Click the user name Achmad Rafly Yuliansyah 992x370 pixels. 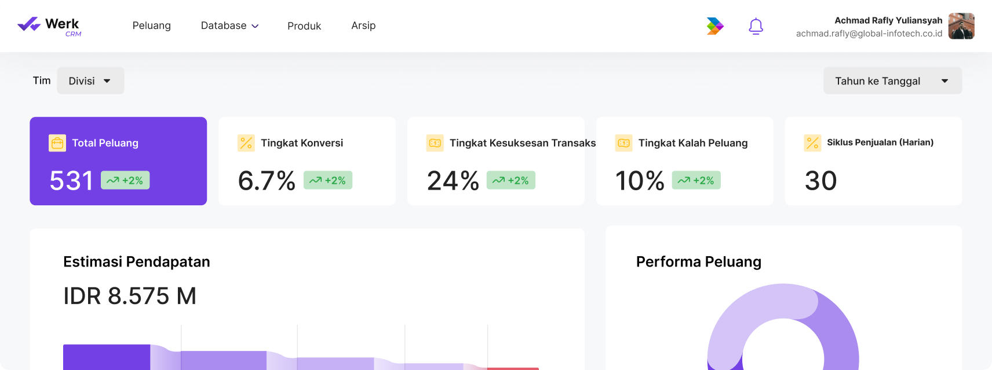pyautogui.click(x=888, y=20)
